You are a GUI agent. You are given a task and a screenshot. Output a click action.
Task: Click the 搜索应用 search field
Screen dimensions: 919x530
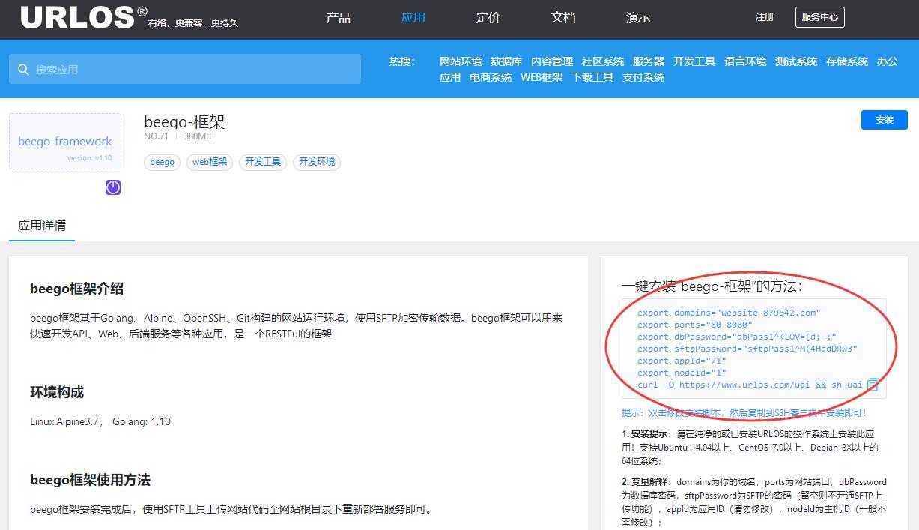[185, 69]
